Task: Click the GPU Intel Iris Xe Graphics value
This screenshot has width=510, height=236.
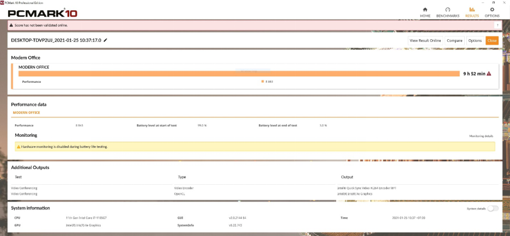Action: pos(83,225)
